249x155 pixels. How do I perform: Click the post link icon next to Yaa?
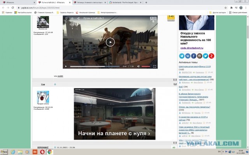tap(55, 84)
